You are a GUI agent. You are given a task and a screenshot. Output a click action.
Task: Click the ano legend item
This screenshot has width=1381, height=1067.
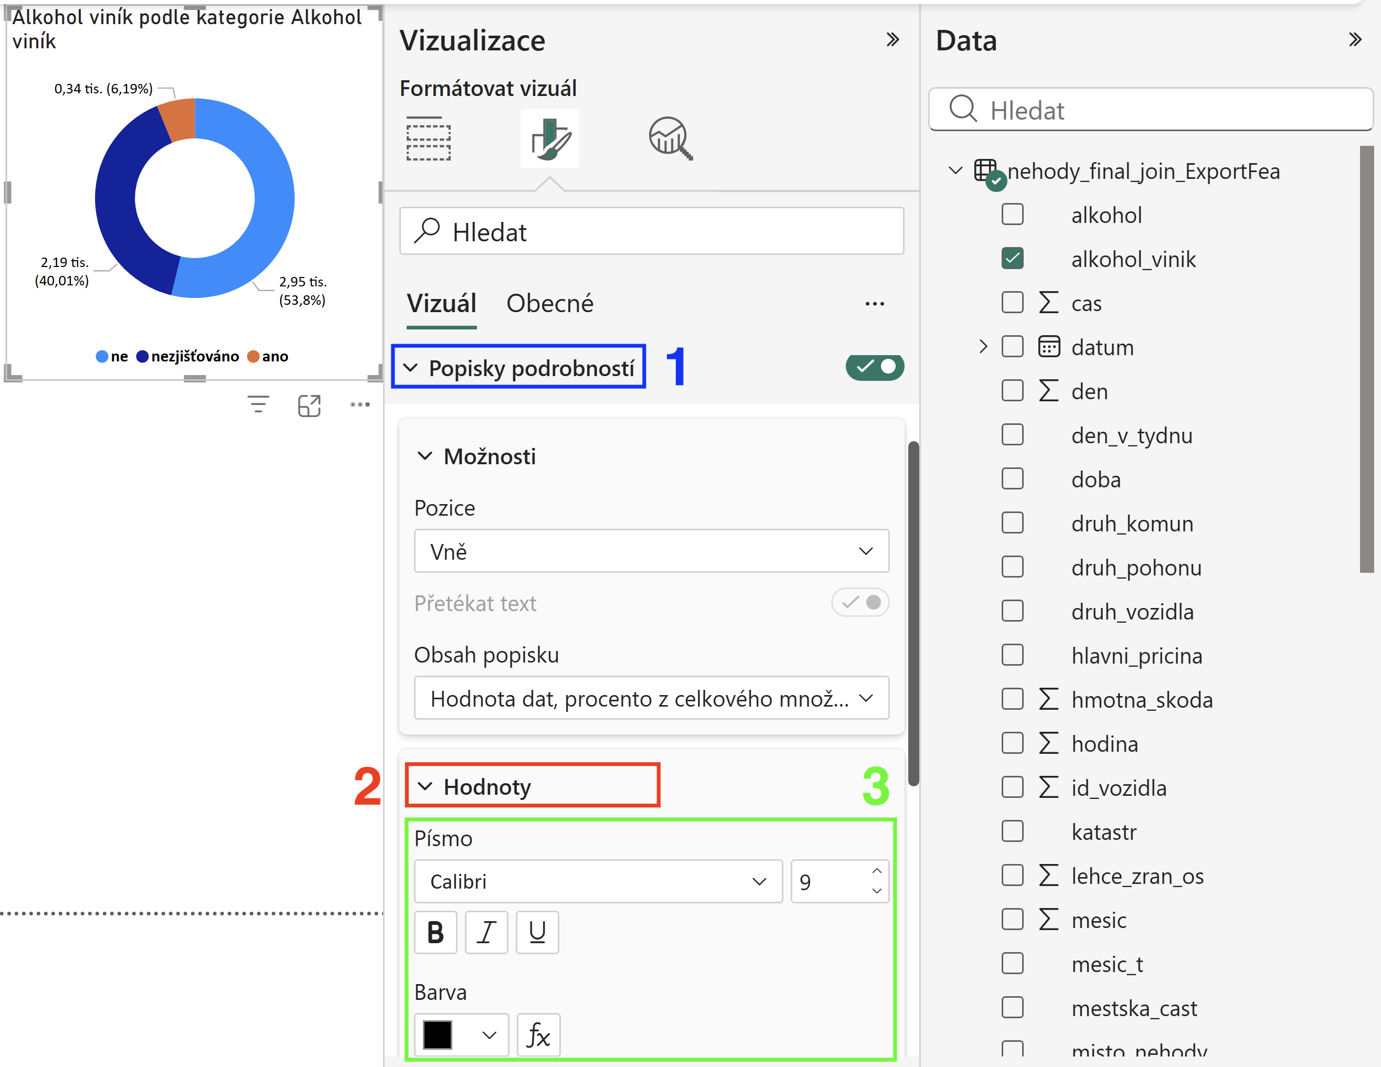pyautogui.click(x=268, y=357)
